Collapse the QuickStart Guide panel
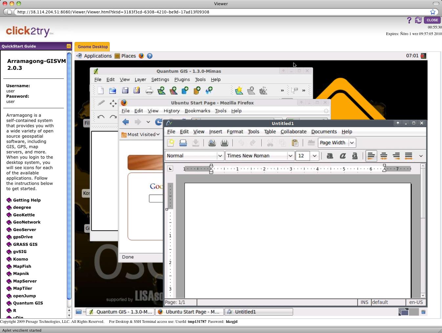Screen dimensions: 442x333 [x=69, y=46]
